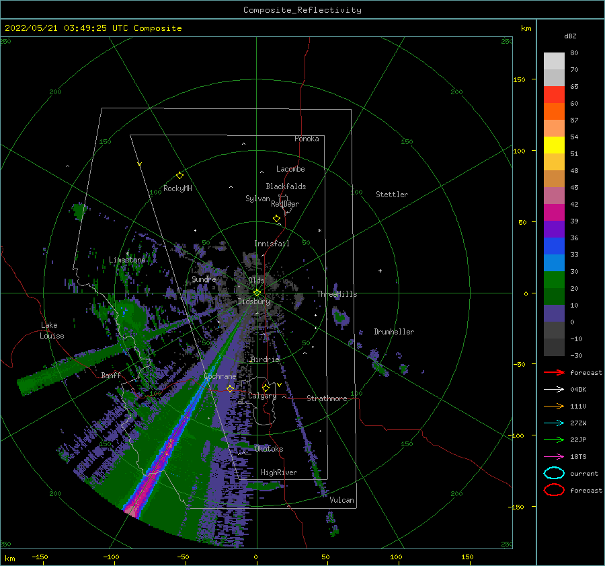Click the 2022/05/21 03:49:25 UTC timestamp
605x566 pixels.
(67, 28)
